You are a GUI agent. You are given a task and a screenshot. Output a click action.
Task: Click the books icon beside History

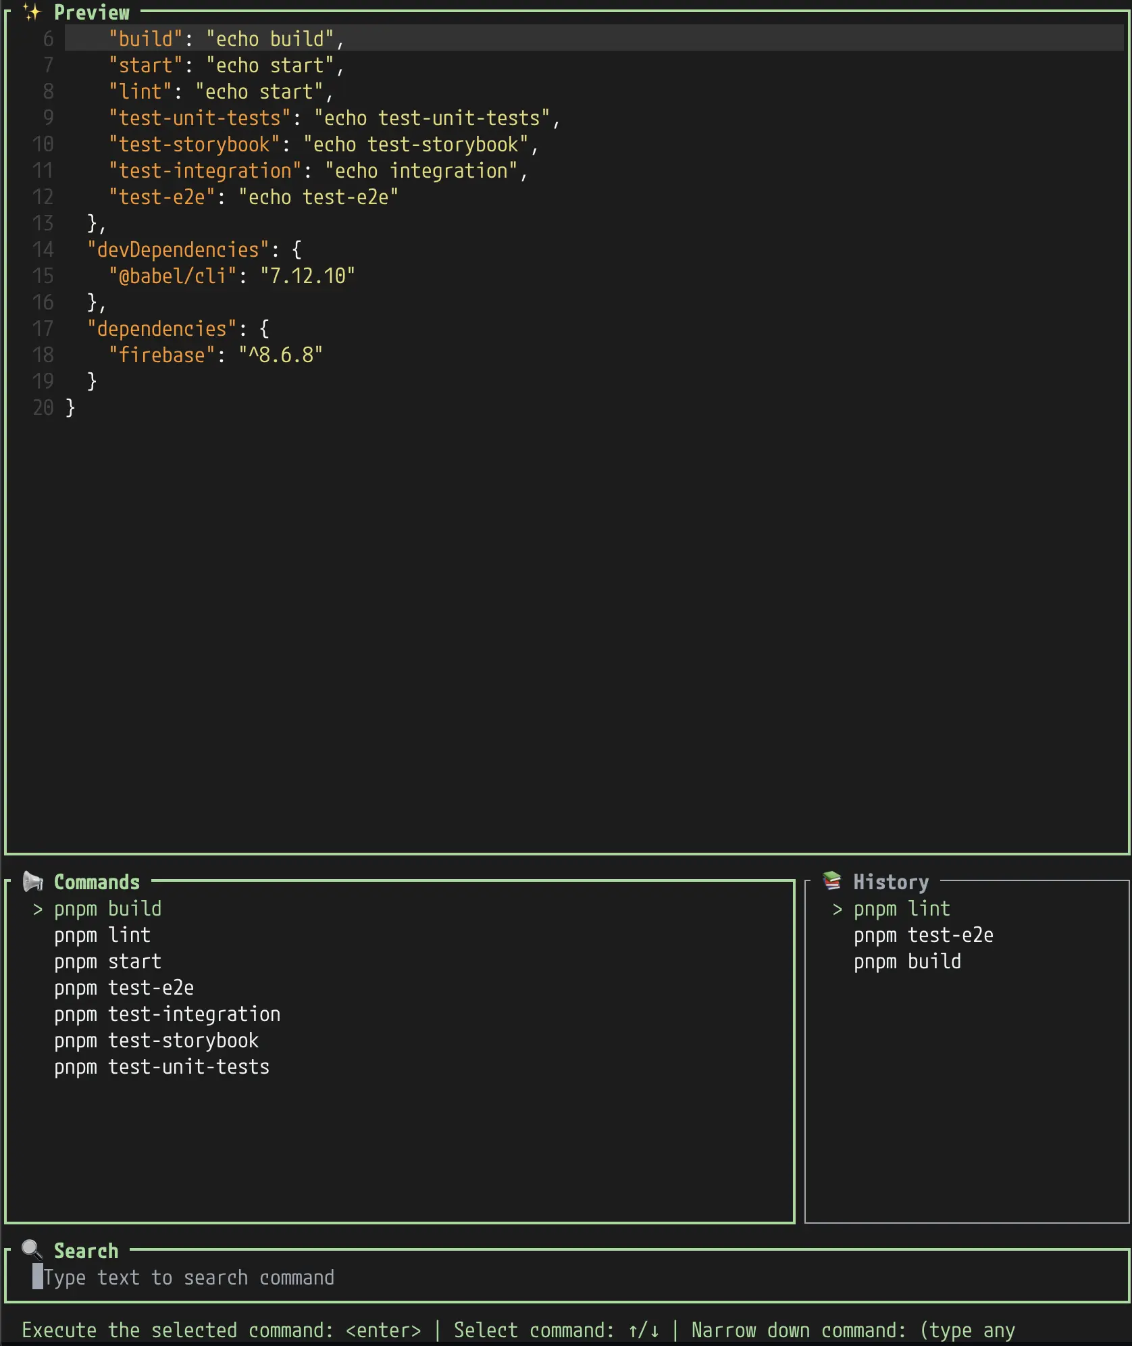831,880
